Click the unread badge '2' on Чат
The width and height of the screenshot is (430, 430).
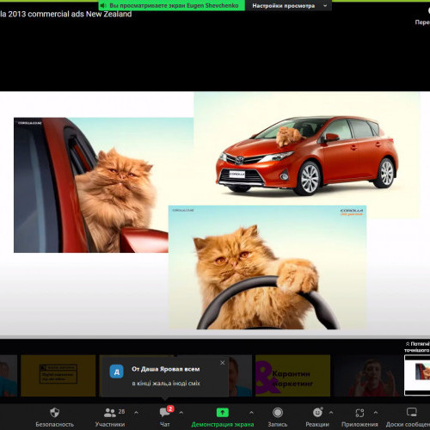170,408
